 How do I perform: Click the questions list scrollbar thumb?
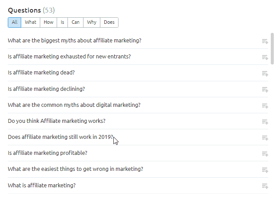pos(272,48)
